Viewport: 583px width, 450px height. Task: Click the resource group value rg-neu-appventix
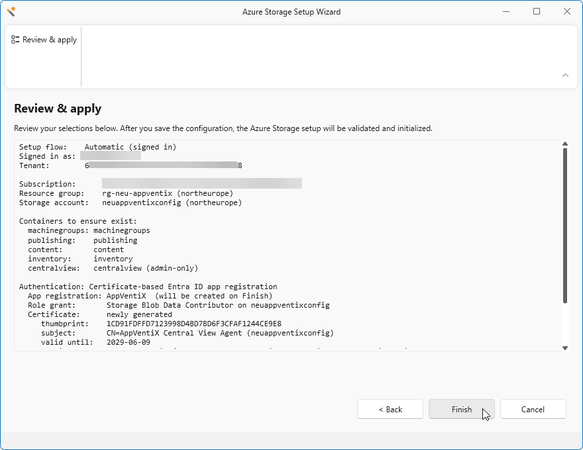coord(137,193)
